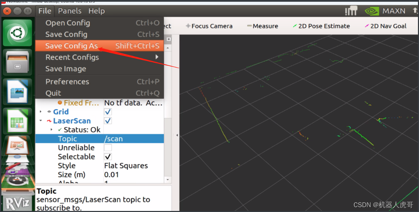Click the No tf data value

coord(133,103)
